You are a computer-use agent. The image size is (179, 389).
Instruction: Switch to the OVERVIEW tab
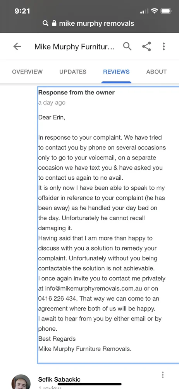pyautogui.click(x=27, y=72)
